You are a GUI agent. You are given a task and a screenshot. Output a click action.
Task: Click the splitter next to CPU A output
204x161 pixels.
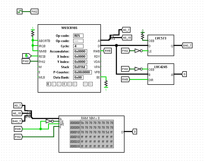click(112, 38)
